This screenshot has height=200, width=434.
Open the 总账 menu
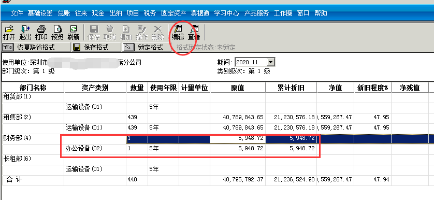tap(64, 13)
